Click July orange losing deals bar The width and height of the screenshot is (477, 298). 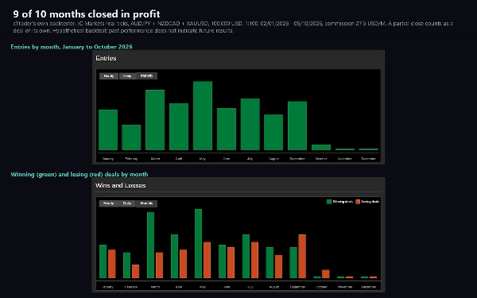[x=254, y=260]
